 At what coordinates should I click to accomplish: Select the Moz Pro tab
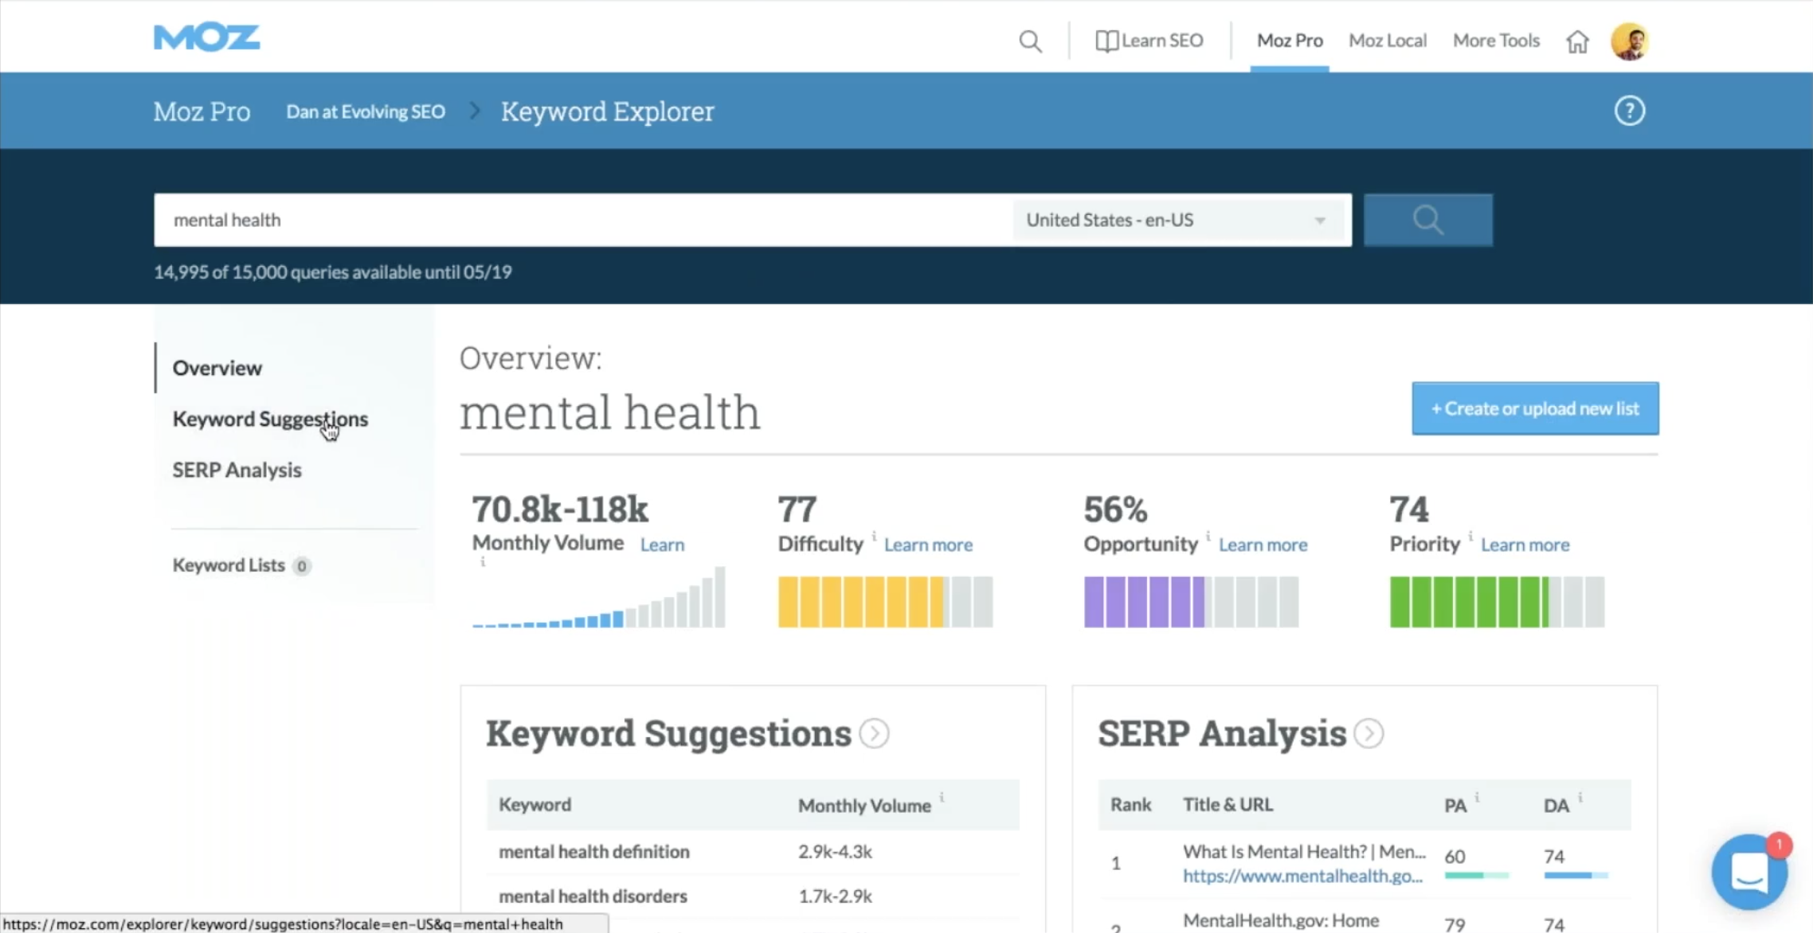tap(1290, 41)
